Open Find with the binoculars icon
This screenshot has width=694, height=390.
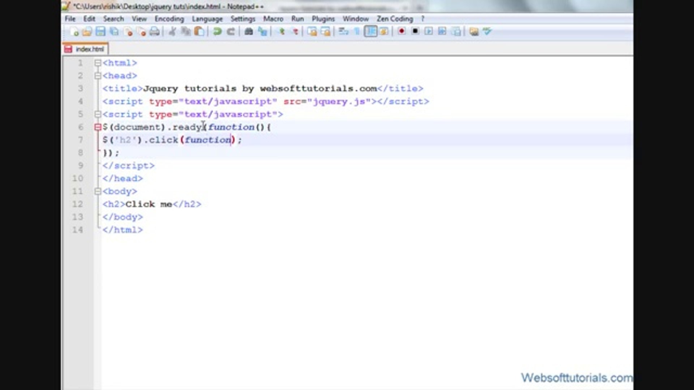249,32
